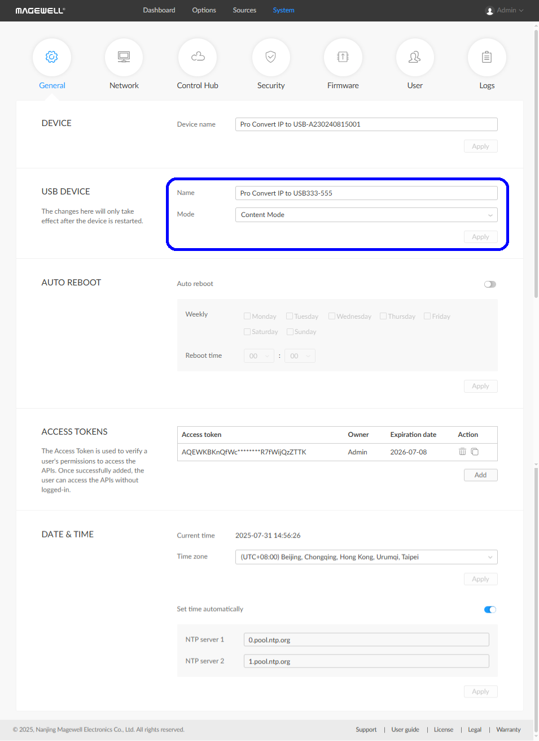This screenshot has width=539, height=741.
Task: Click the Magewell logo
Action: pos(40,11)
